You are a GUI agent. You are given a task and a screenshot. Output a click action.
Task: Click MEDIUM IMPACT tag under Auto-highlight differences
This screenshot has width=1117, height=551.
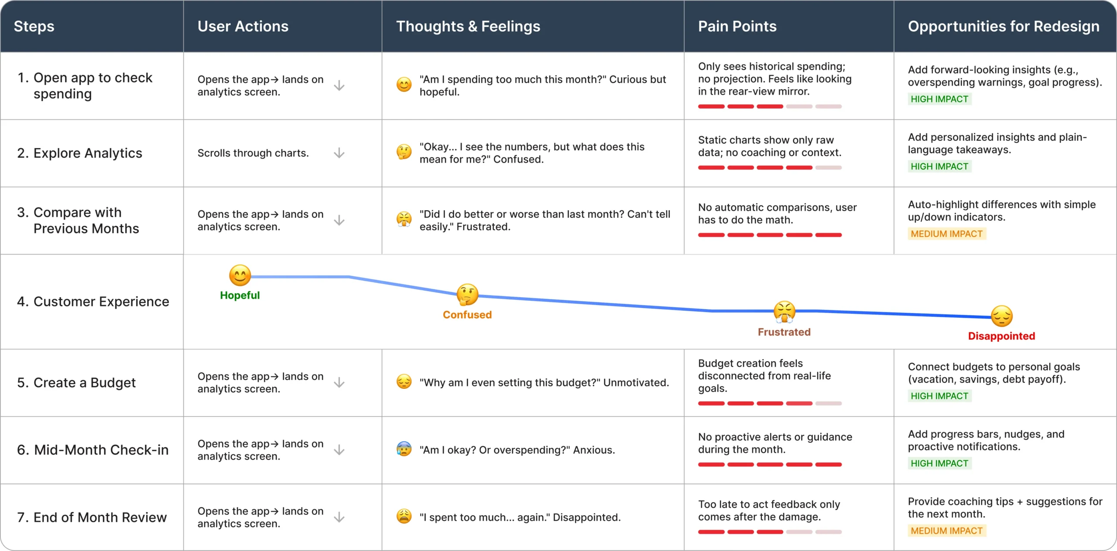pyautogui.click(x=946, y=234)
